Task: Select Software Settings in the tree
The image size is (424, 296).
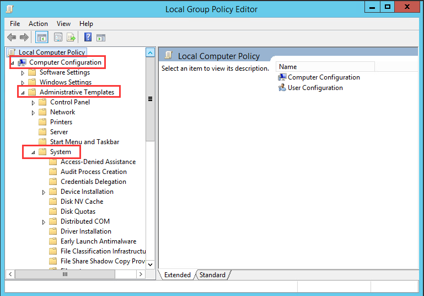Action: click(x=65, y=72)
